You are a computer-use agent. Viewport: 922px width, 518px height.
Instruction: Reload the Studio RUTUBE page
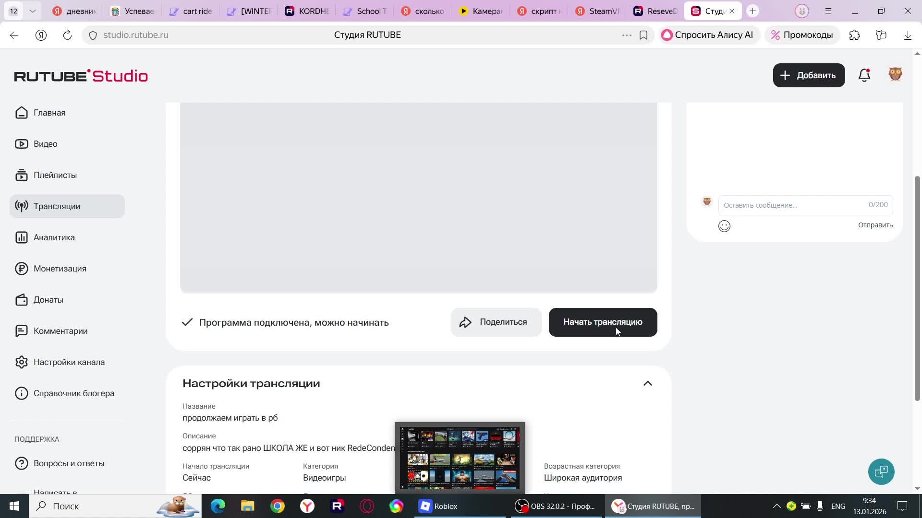[x=67, y=35]
